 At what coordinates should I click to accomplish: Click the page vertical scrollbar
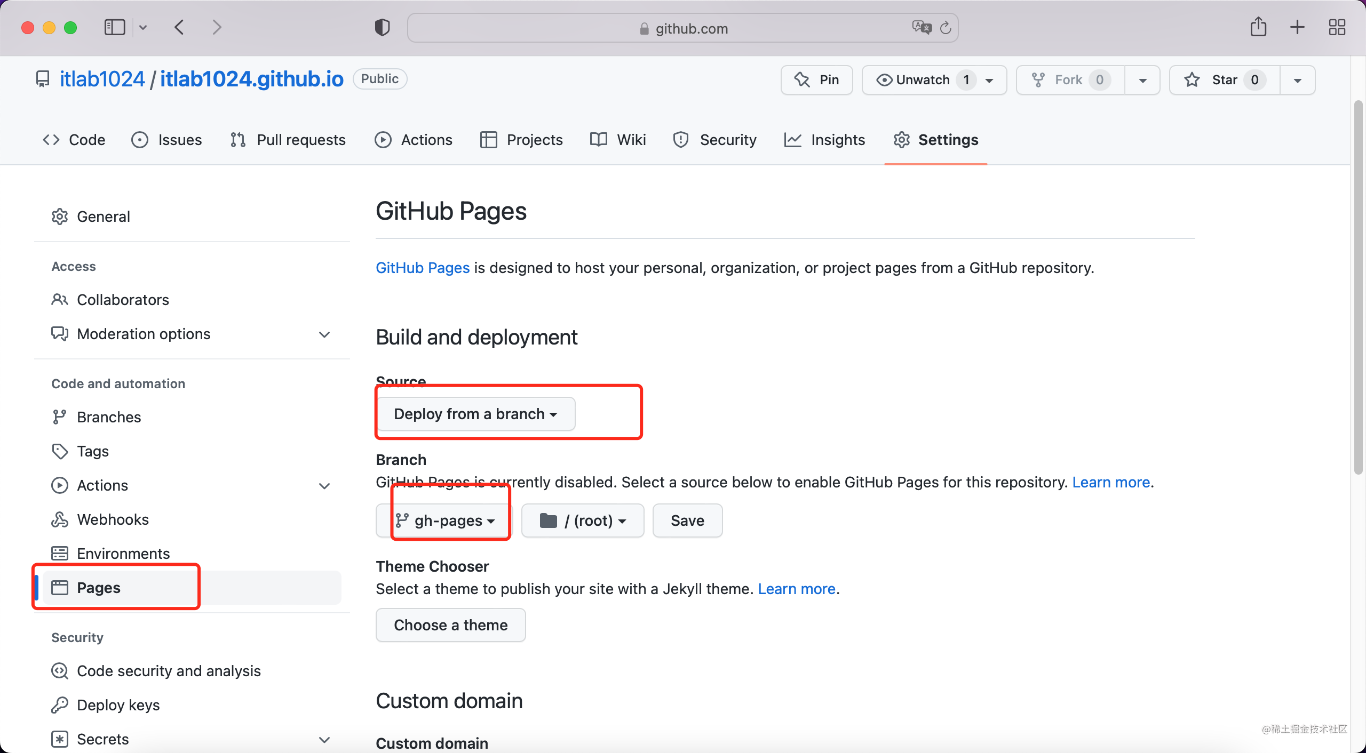coord(1359,288)
